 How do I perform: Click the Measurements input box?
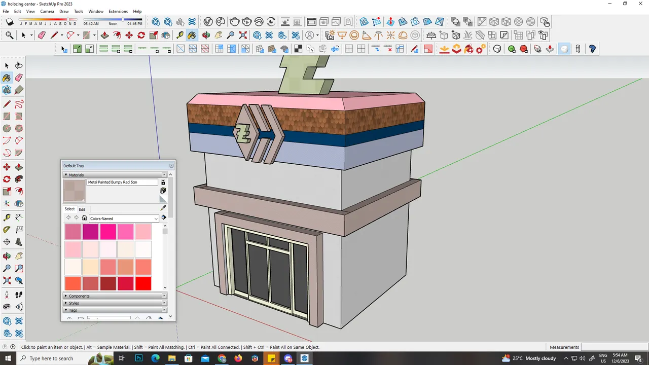tap(614, 347)
